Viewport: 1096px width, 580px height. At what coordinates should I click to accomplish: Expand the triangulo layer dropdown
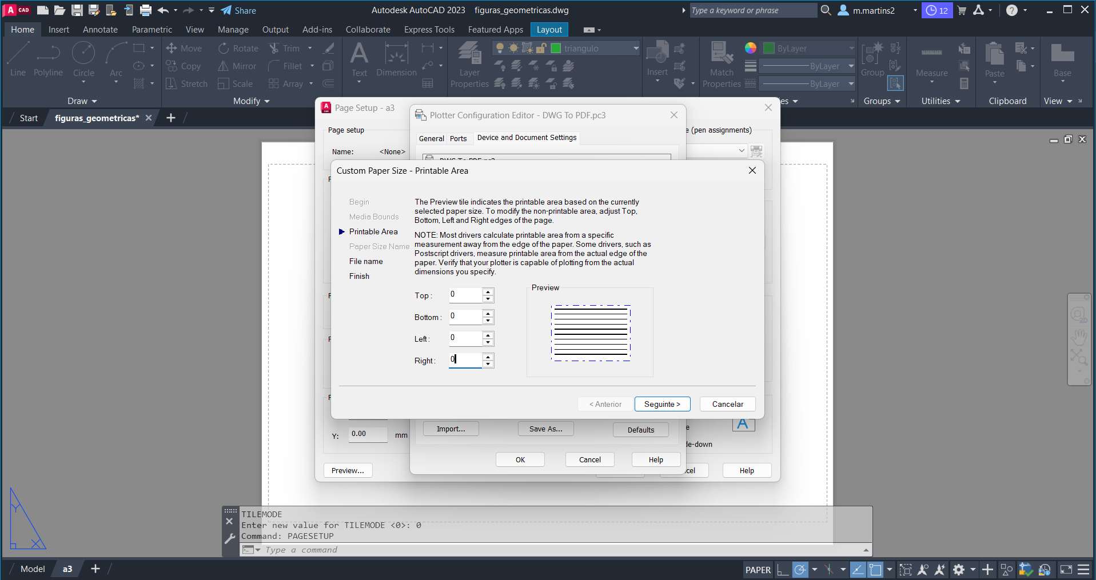pyautogui.click(x=636, y=49)
